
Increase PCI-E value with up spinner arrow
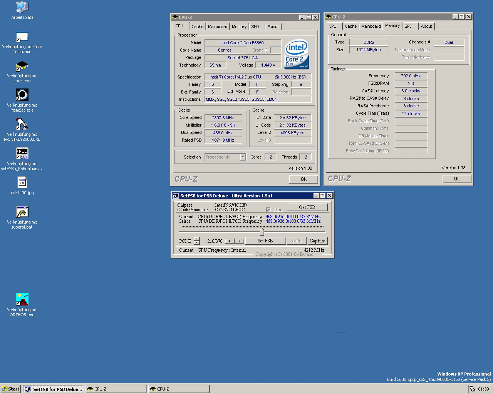pyautogui.click(x=197, y=239)
